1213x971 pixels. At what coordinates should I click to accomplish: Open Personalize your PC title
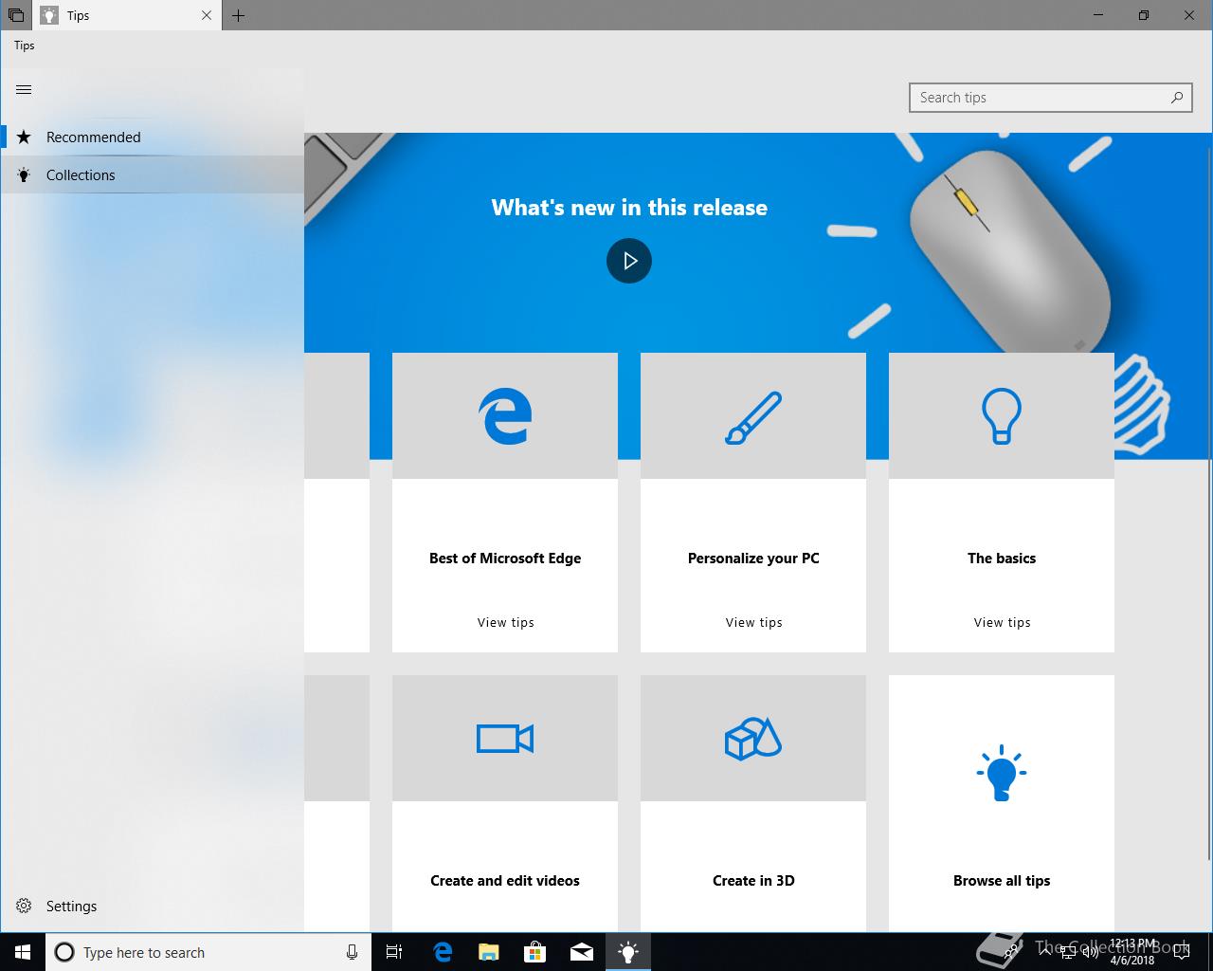(x=753, y=558)
